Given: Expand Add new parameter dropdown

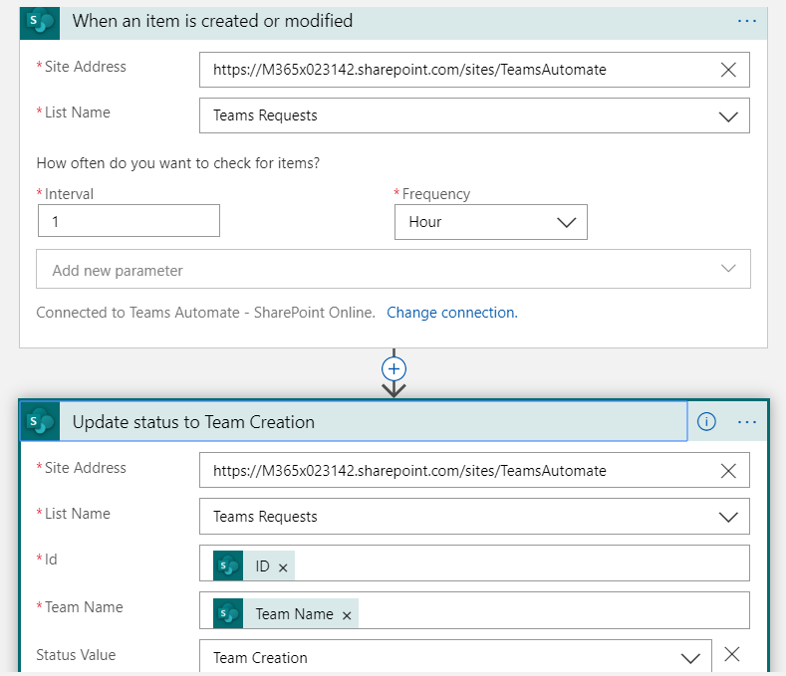Looking at the screenshot, I should [393, 269].
